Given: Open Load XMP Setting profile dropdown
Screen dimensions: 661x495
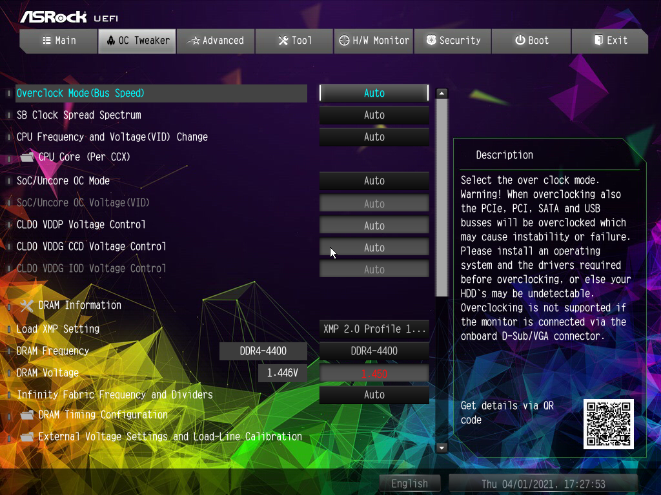Looking at the screenshot, I should click(x=374, y=329).
